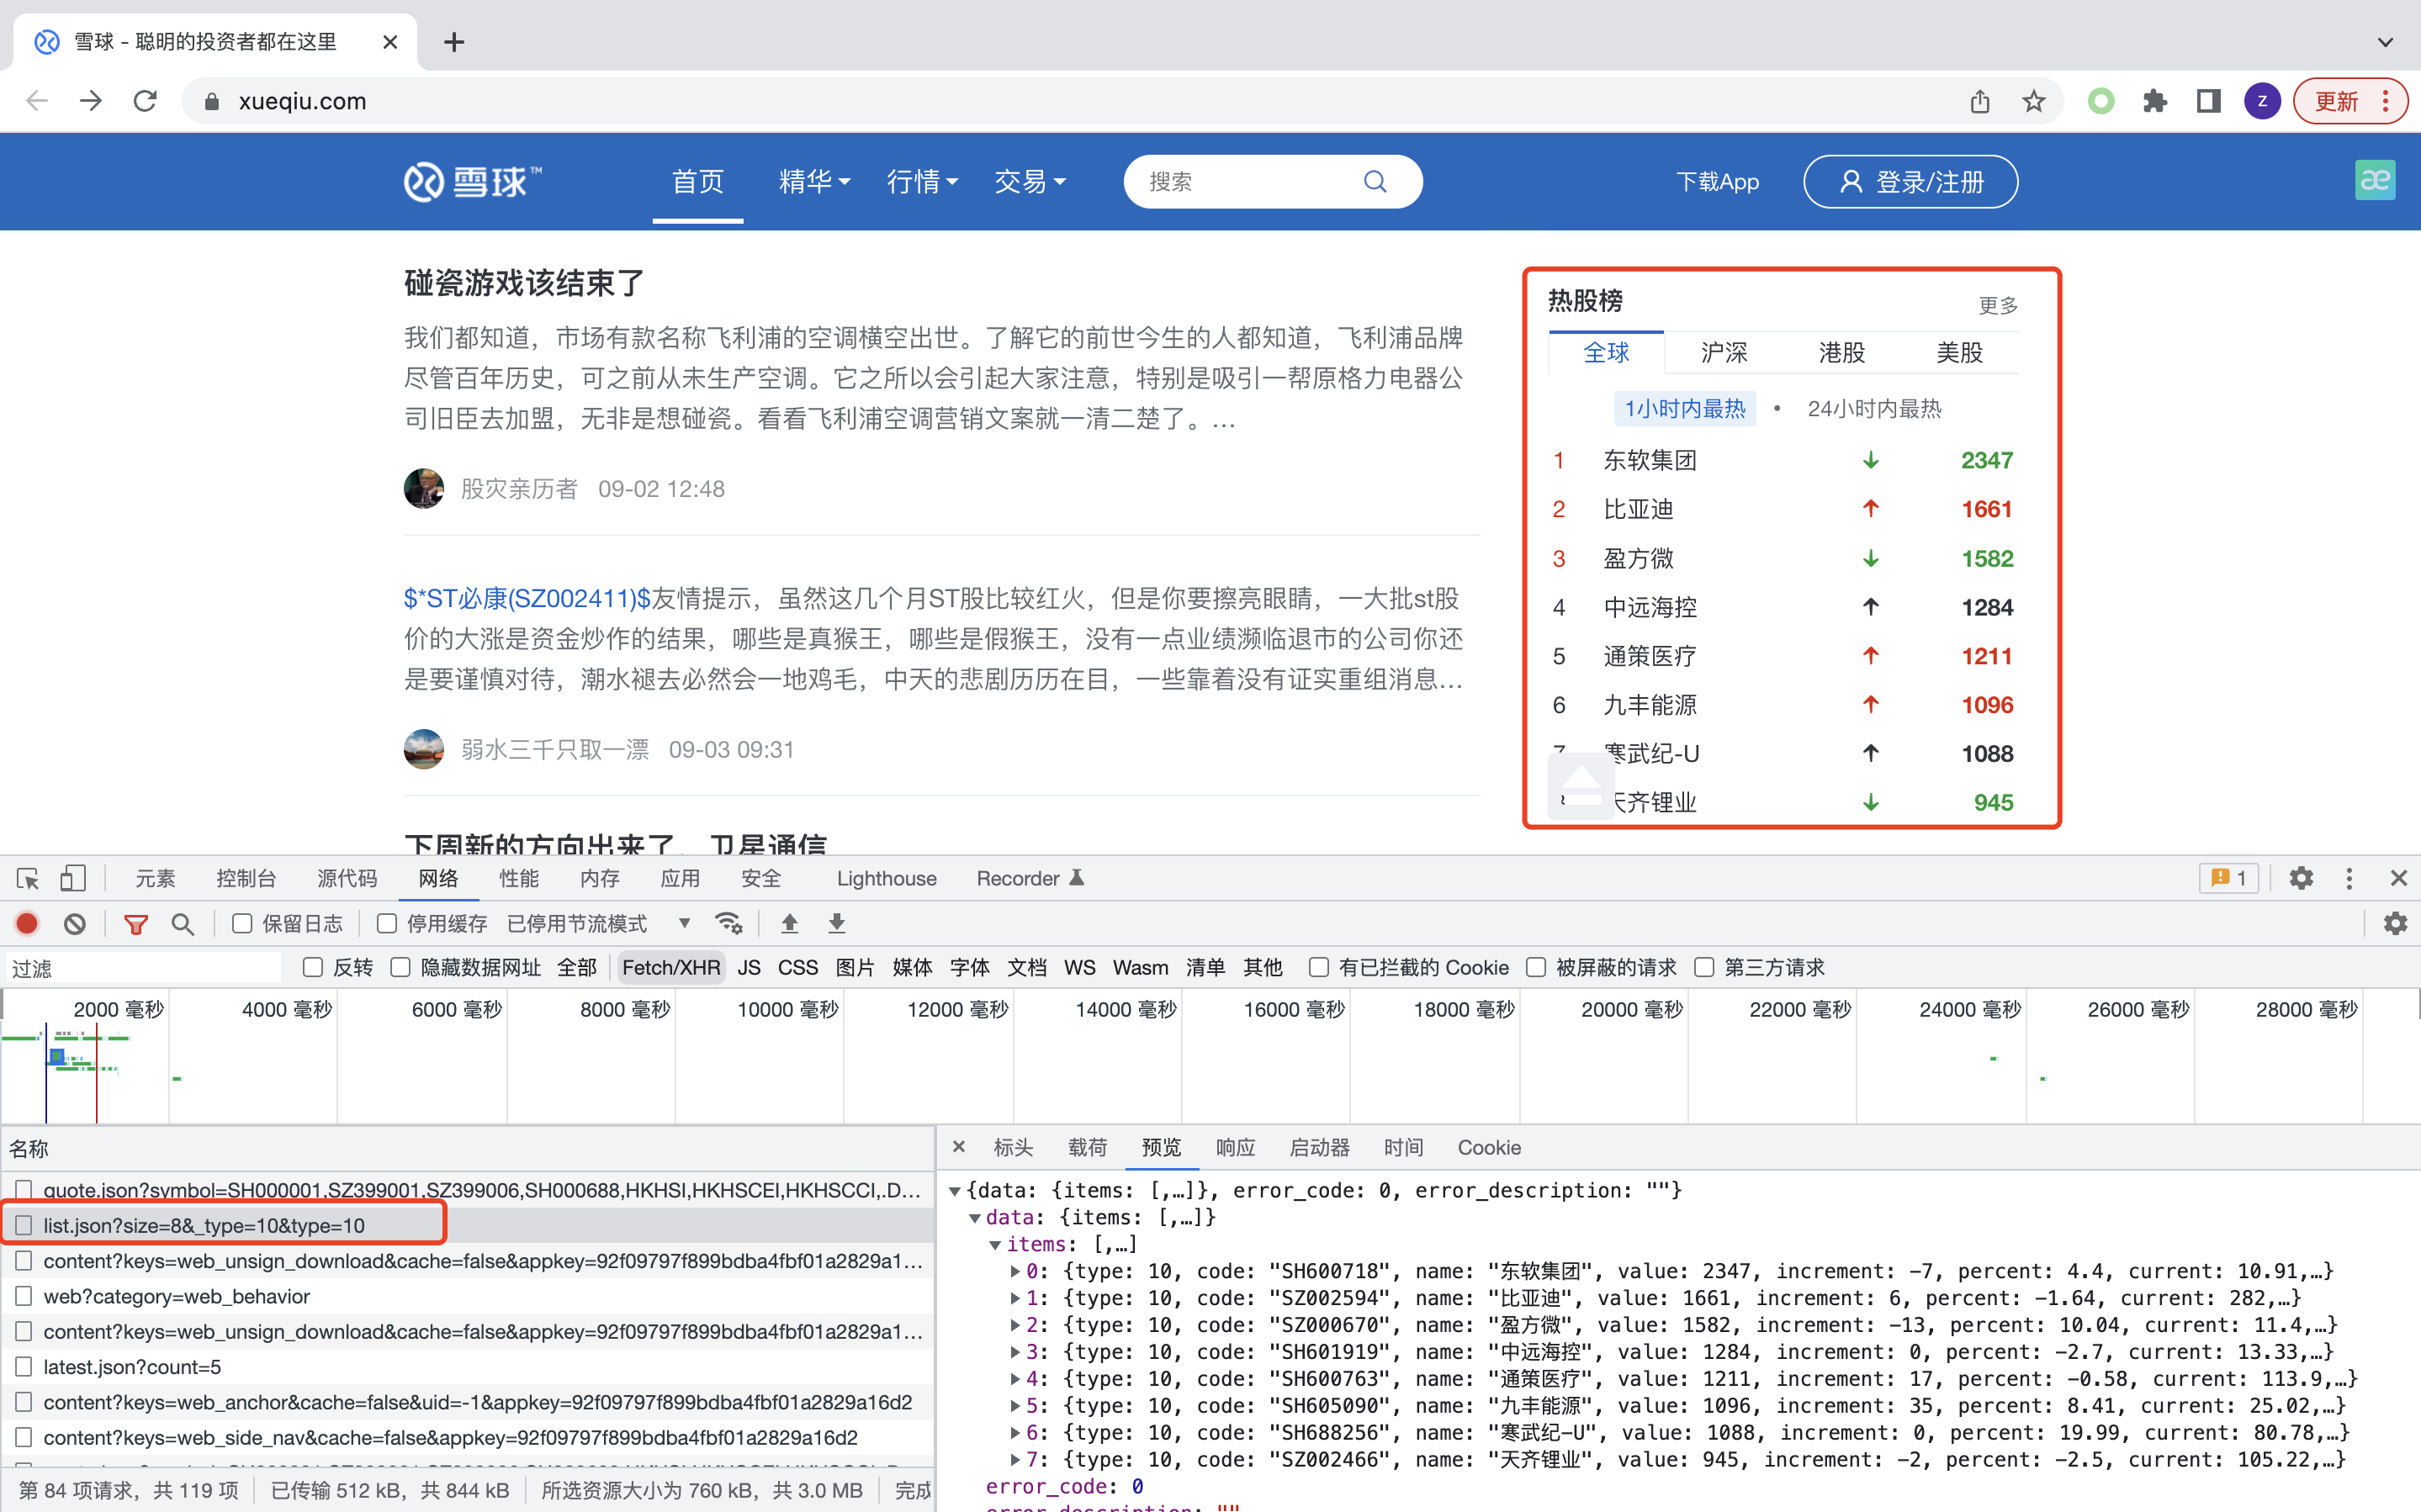Open the 精华 navigation dropdown

click(x=814, y=181)
